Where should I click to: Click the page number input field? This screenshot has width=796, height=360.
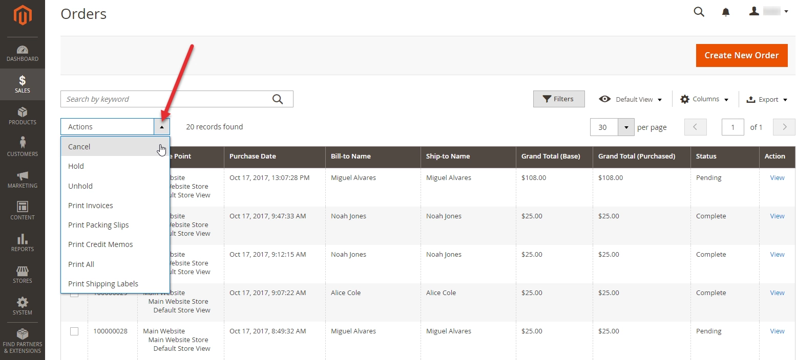coord(732,127)
